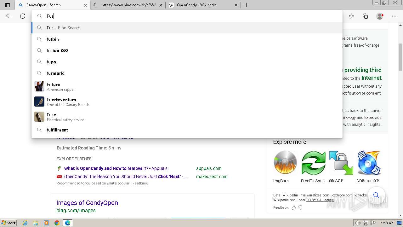Go back with the browser back arrow
This screenshot has width=403, height=227.
click(x=9, y=16)
